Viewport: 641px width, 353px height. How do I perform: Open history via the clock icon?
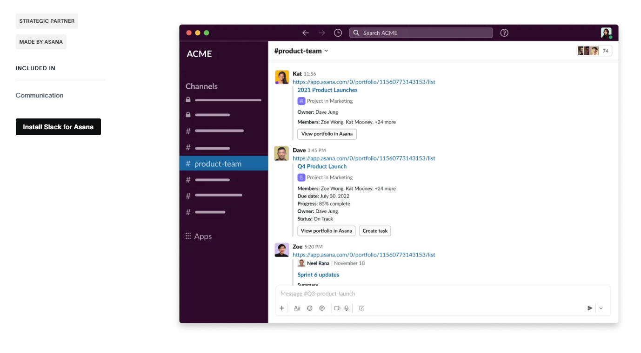(338, 33)
